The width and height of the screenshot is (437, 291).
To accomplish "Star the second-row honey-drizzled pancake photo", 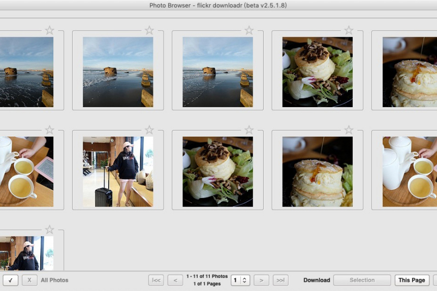I will click(x=349, y=130).
